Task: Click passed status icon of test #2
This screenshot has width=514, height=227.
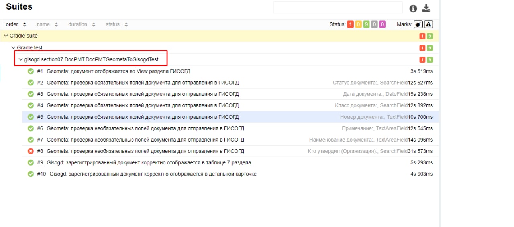Action: point(31,83)
